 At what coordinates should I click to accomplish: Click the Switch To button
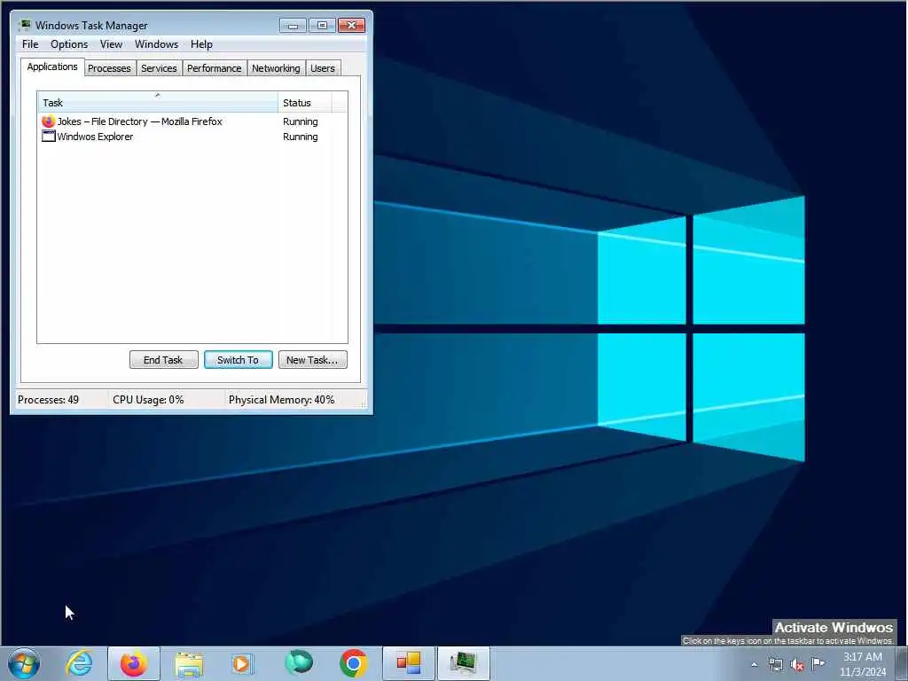click(238, 360)
